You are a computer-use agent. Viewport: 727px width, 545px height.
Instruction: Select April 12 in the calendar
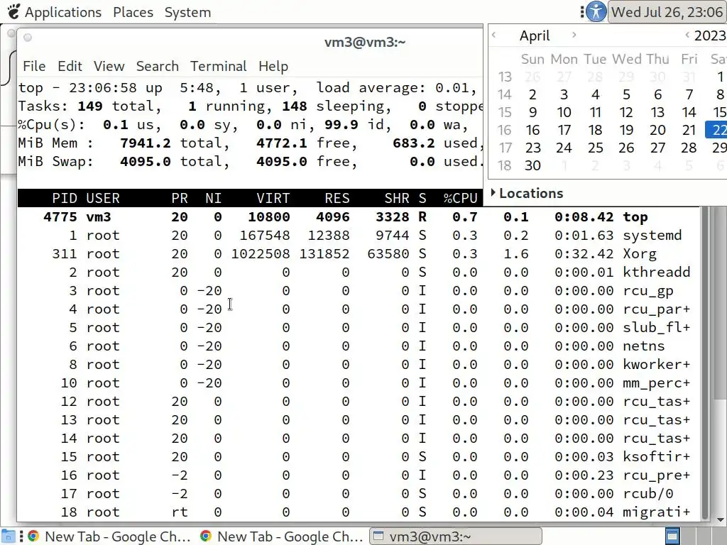(x=626, y=112)
